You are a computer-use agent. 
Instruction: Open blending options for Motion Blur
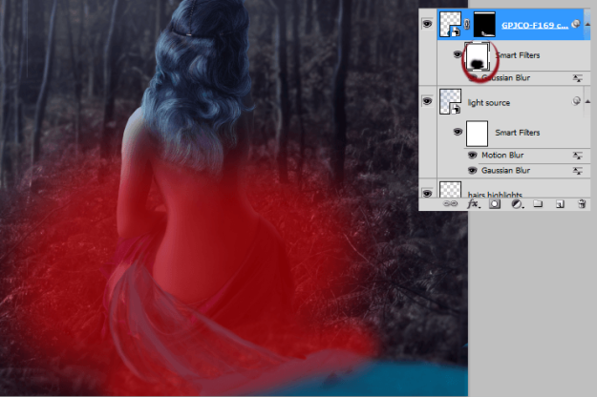pos(578,156)
